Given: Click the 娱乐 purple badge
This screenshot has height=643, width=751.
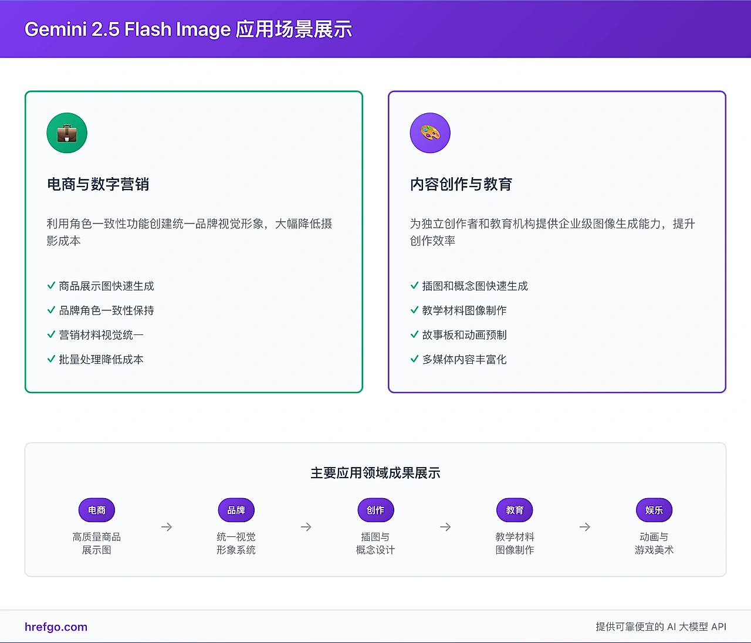Looking at the screenshot, I should pyautogui.click(x=654, y=510).
